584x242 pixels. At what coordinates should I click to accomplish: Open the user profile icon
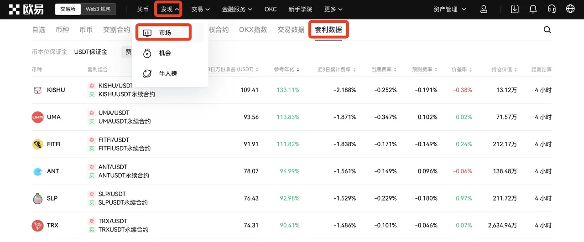click(484, 9)
